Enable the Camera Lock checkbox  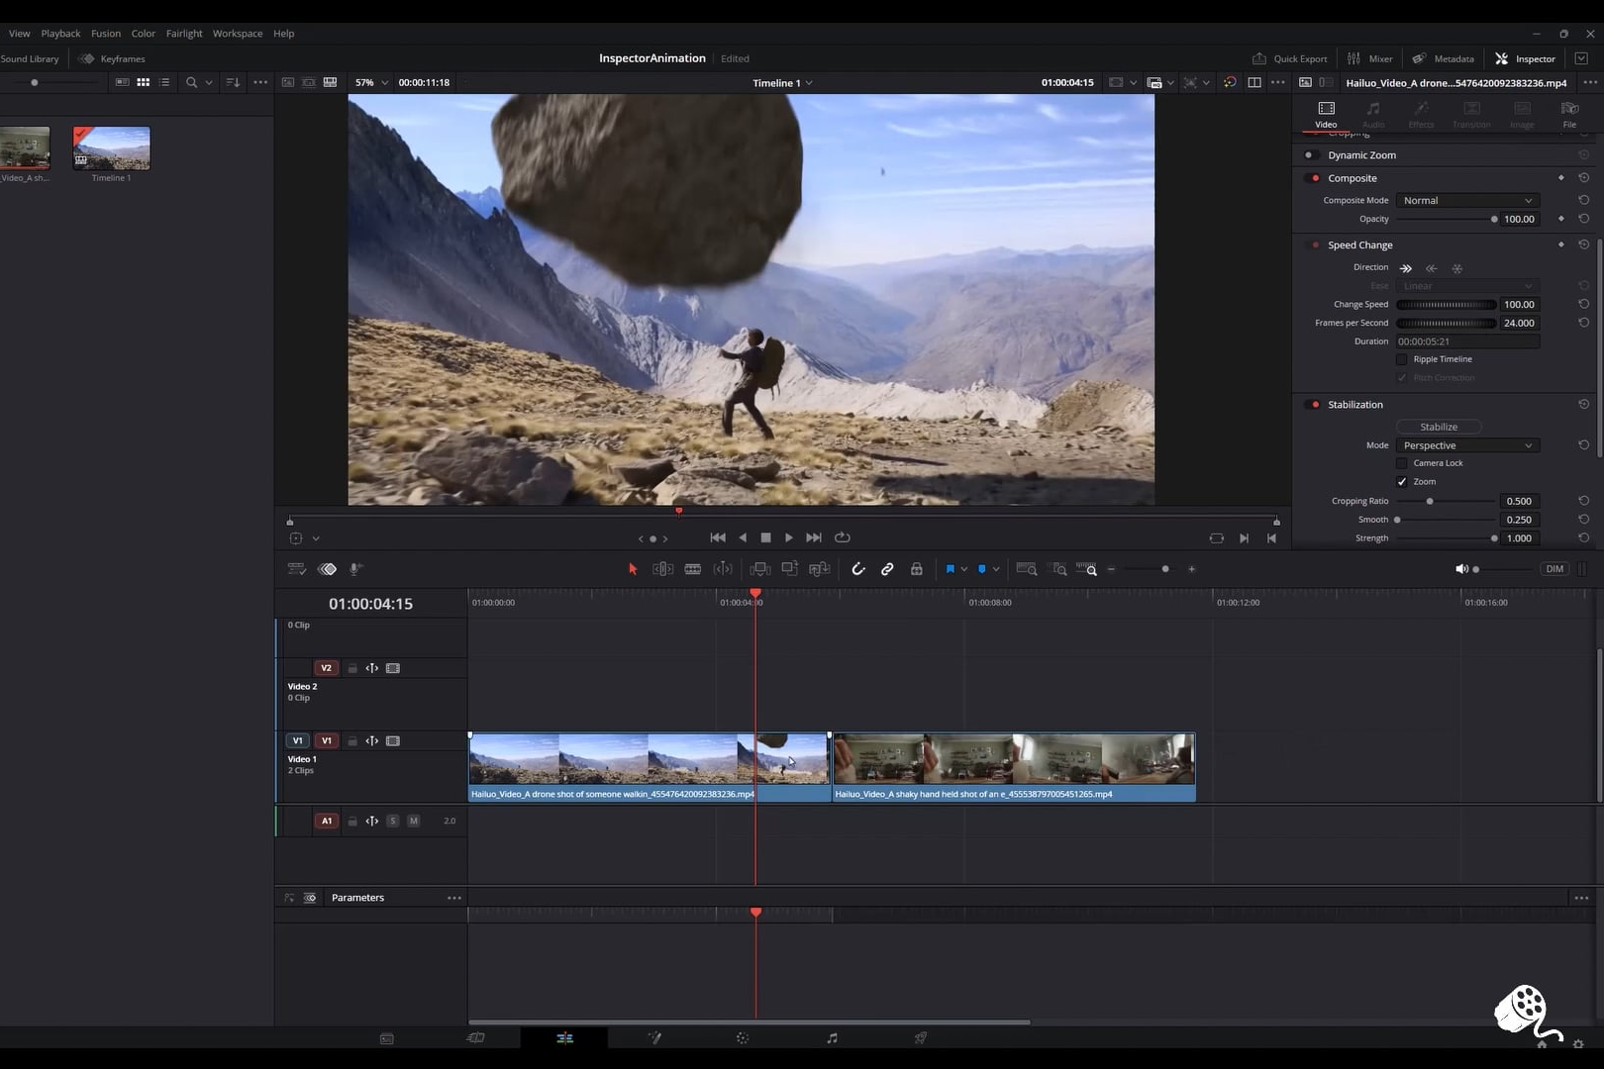click(x=1402, y=463)
